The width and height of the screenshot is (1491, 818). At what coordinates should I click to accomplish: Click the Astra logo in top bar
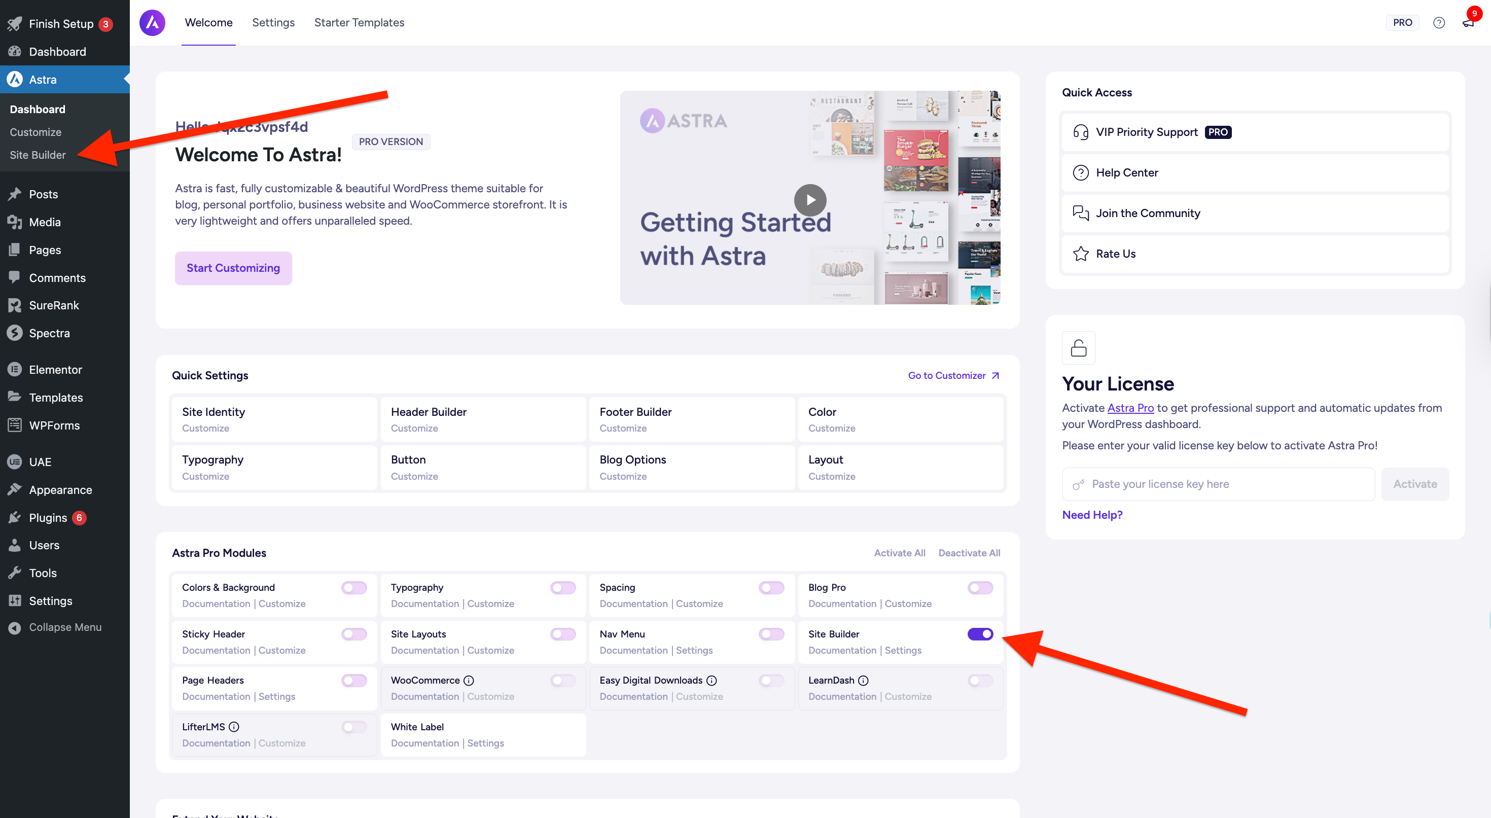(x=152, y=23)
